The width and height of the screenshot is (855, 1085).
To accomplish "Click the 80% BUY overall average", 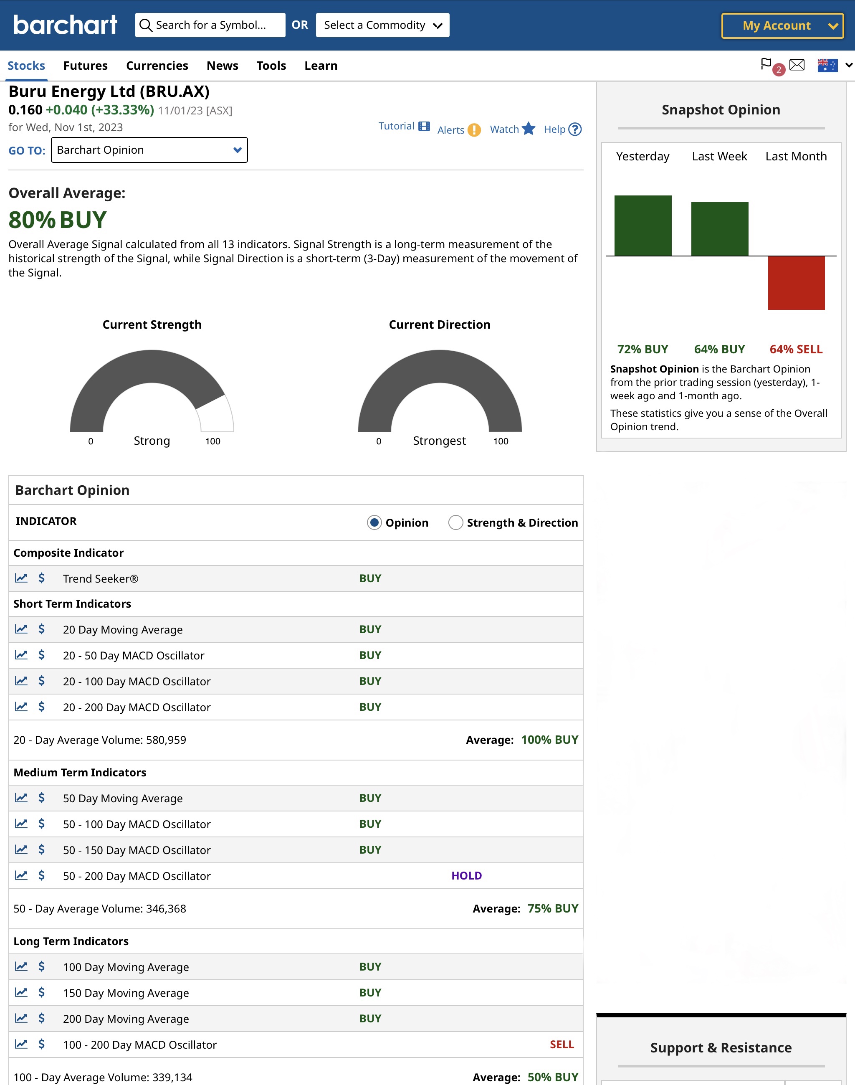I will point(58,220).
